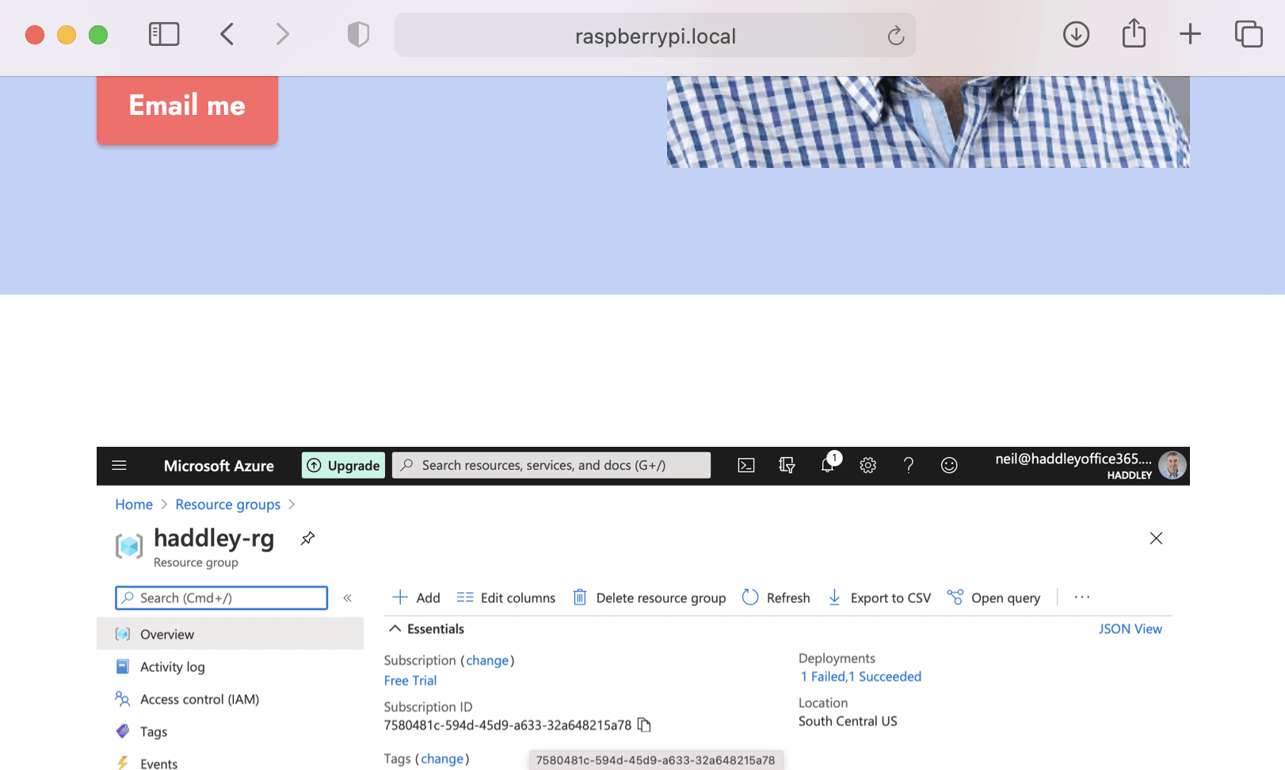Focus the Azure resources search box
Screen dimensions: 1285x770
click(551, 465)
